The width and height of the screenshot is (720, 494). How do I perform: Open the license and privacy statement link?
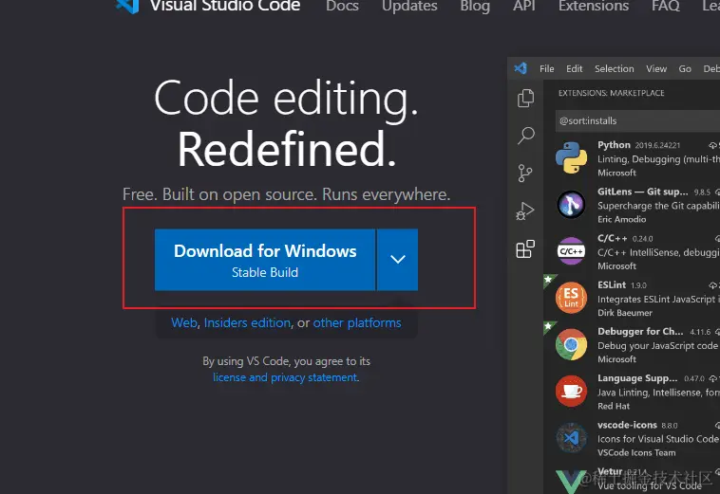click(x=285, y=377)
